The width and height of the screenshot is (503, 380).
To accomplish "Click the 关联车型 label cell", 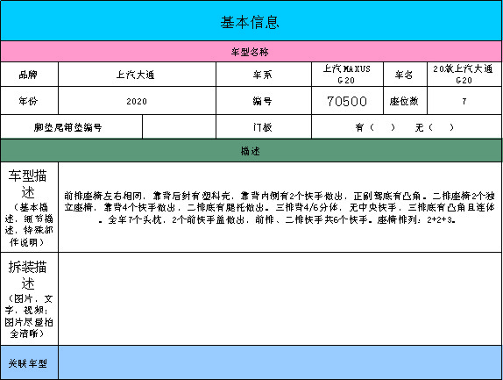I will [x=29, y=362].
